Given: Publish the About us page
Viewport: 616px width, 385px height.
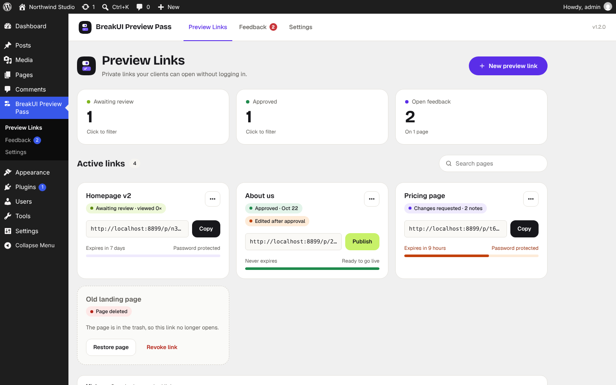Looking at the screenshot, I should point(362,242).
